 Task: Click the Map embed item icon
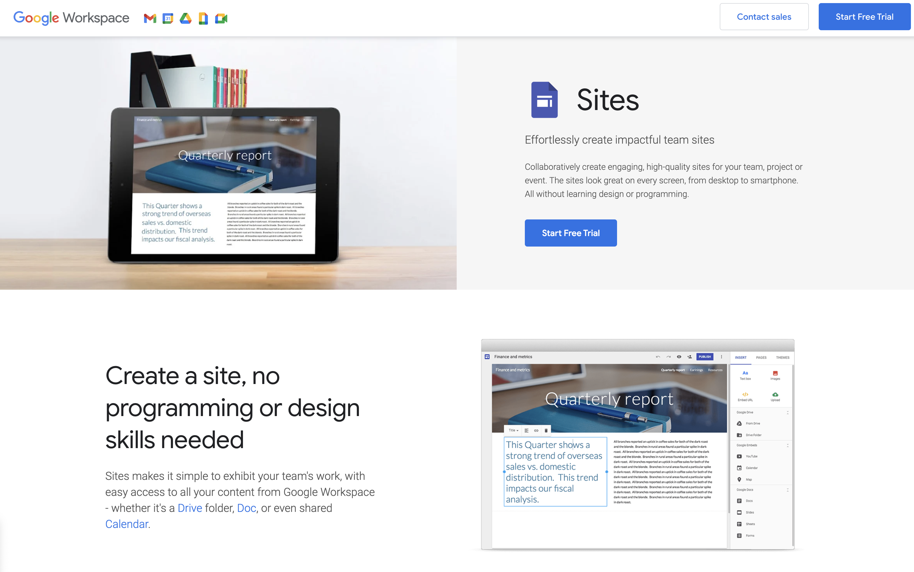pos(739,480)
